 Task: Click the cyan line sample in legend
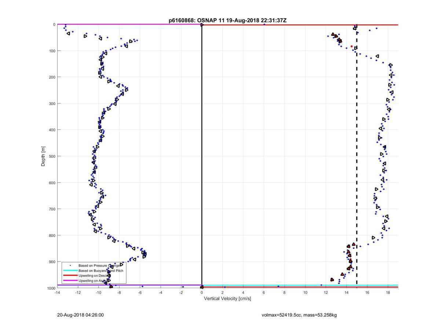pos(70,271)
